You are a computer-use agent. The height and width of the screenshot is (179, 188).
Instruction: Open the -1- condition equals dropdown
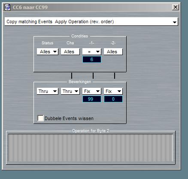[92, 52]
